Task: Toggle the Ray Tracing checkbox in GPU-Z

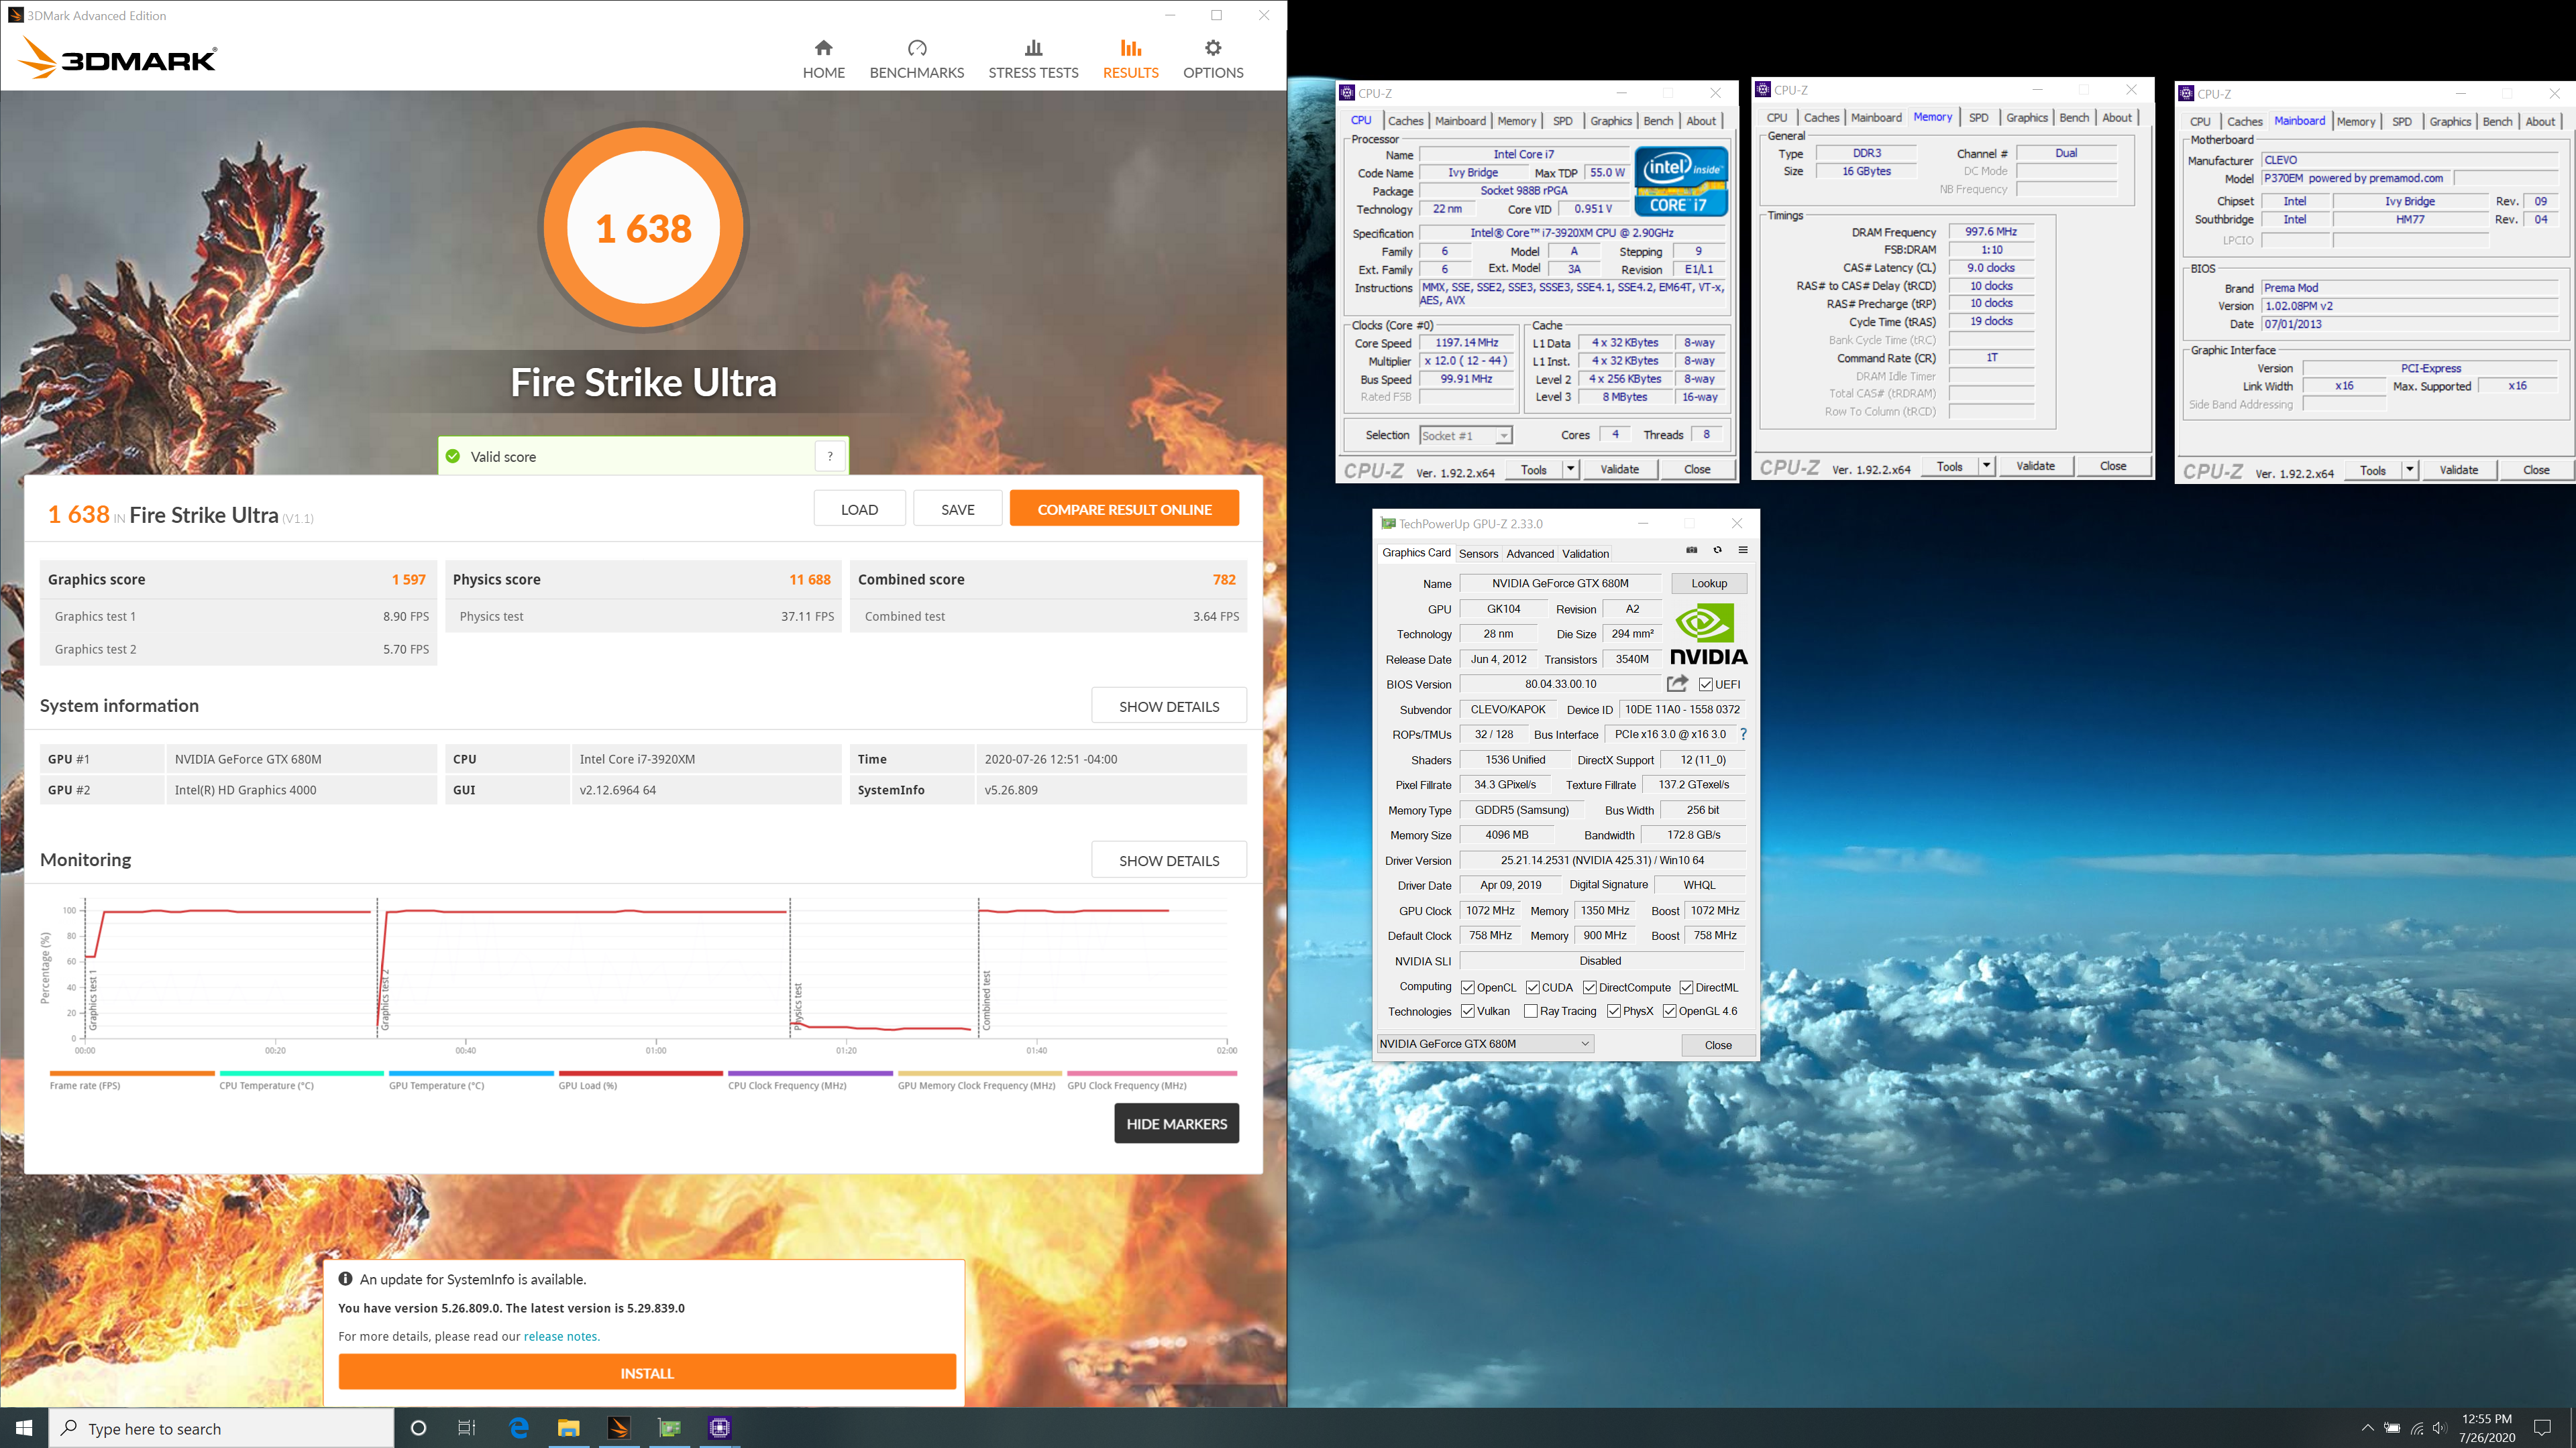Action: click(x=1531, y=1012)
